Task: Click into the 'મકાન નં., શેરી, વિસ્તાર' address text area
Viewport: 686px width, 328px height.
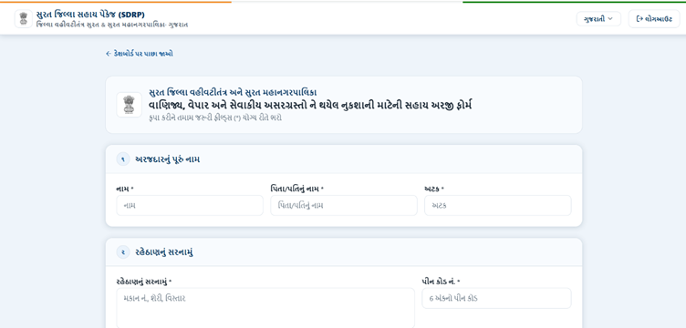Action: 265,308
